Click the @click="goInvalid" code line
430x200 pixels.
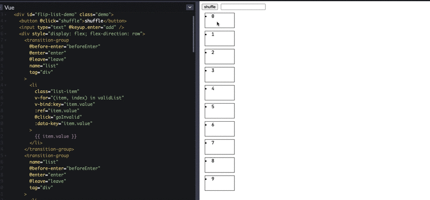coord(59,117)
